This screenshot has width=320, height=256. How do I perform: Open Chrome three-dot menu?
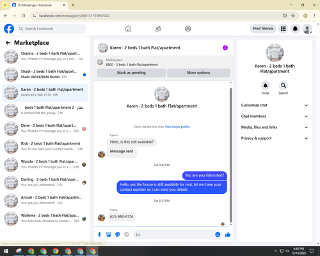click(x=314, y=16)
